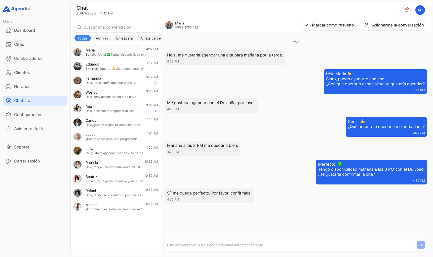Viewport: 433px width, 257px height.
Task: Show En espera conversations
Action: (x=125, y=38)
